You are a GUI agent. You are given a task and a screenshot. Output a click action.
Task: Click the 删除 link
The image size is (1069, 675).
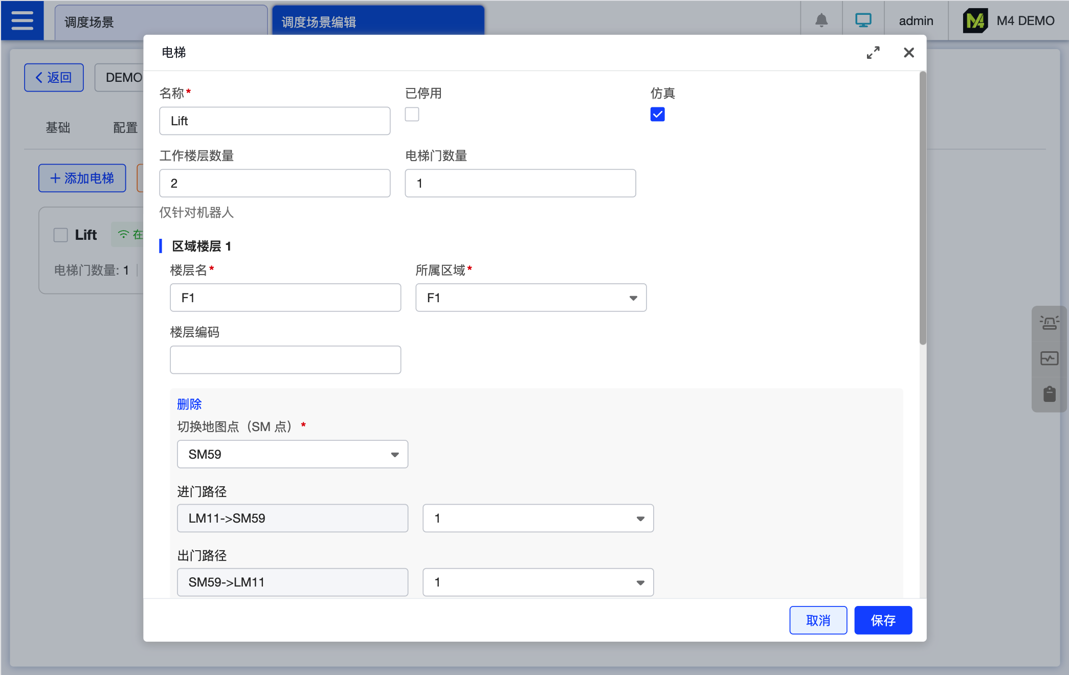click(x=189, y=404)
